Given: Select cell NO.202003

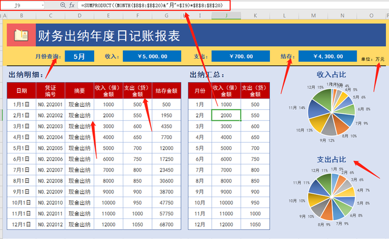Looking at the screenshot, I should point(50,126).
